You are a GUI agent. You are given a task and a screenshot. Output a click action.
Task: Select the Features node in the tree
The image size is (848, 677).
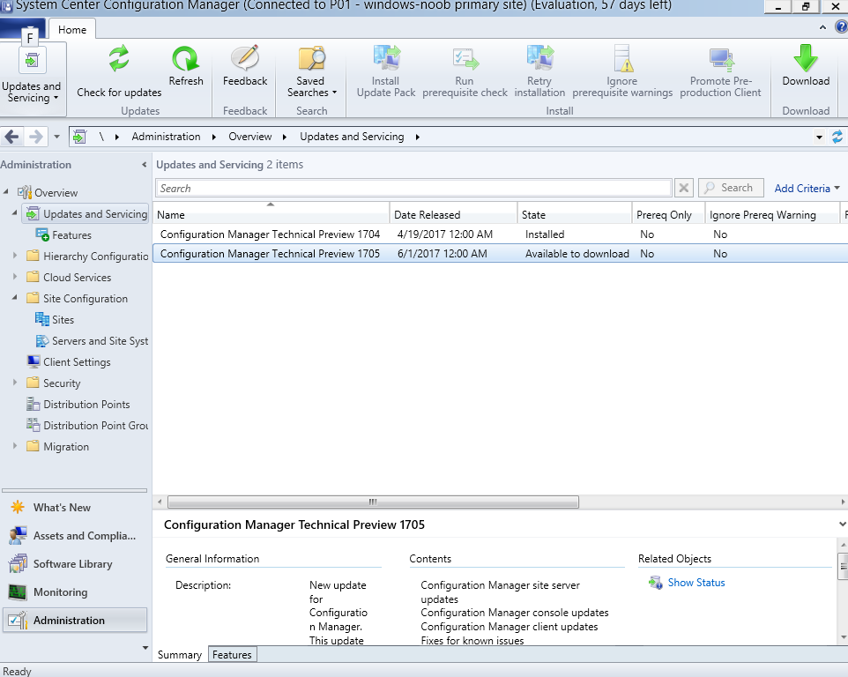63,235
